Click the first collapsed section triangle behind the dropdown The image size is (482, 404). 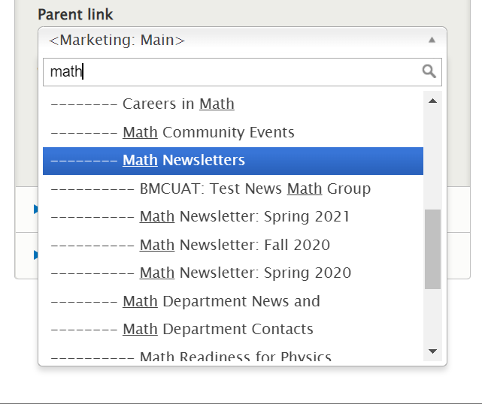click(35, 209)
